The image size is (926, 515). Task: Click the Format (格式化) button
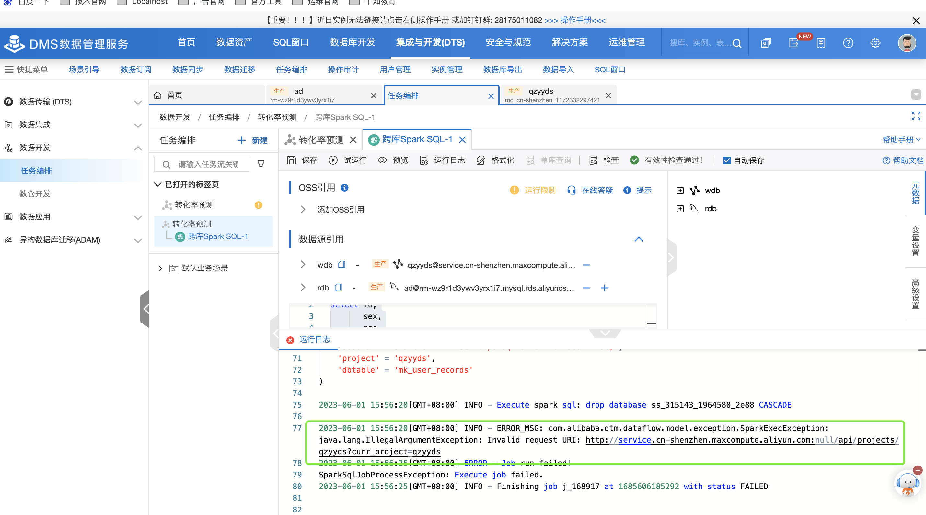(x=495, y=160)
